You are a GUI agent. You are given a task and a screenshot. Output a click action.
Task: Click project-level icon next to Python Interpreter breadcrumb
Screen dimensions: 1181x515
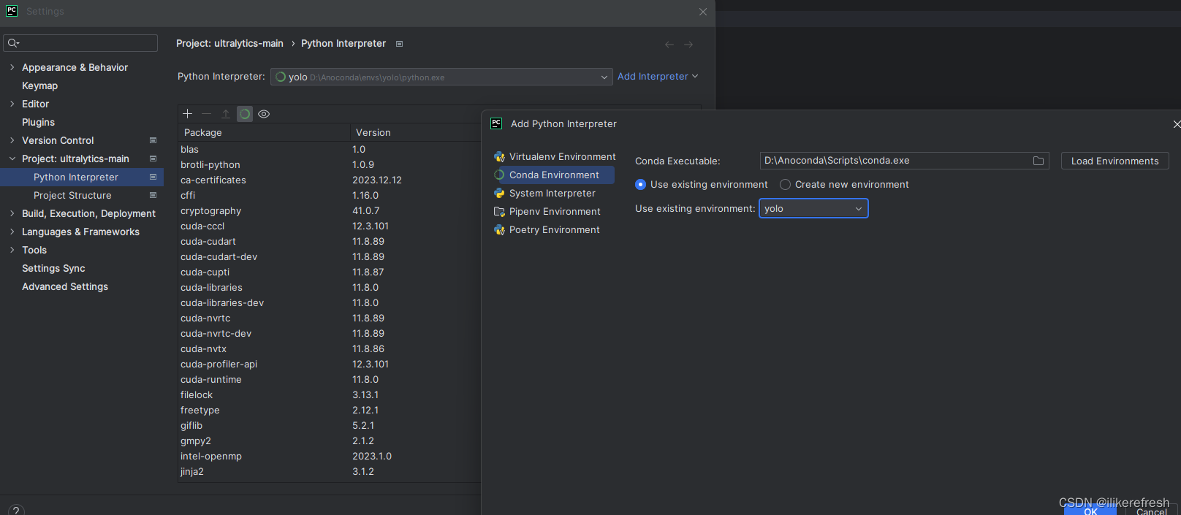(399, 44)
